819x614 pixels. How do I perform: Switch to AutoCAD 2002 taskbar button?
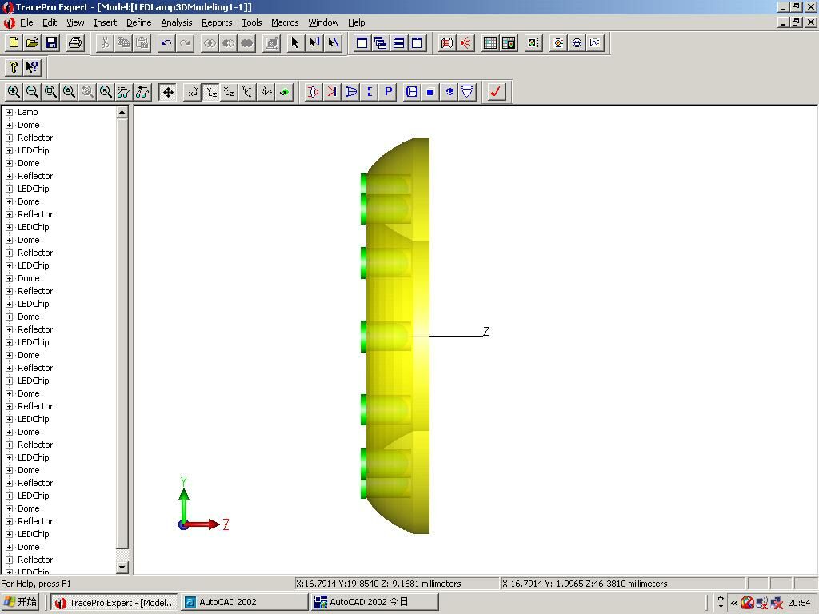(x=245, y=602)
